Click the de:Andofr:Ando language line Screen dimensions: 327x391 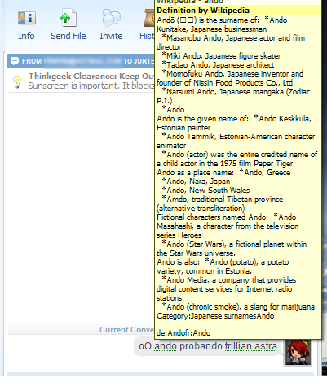coord(183,333)
